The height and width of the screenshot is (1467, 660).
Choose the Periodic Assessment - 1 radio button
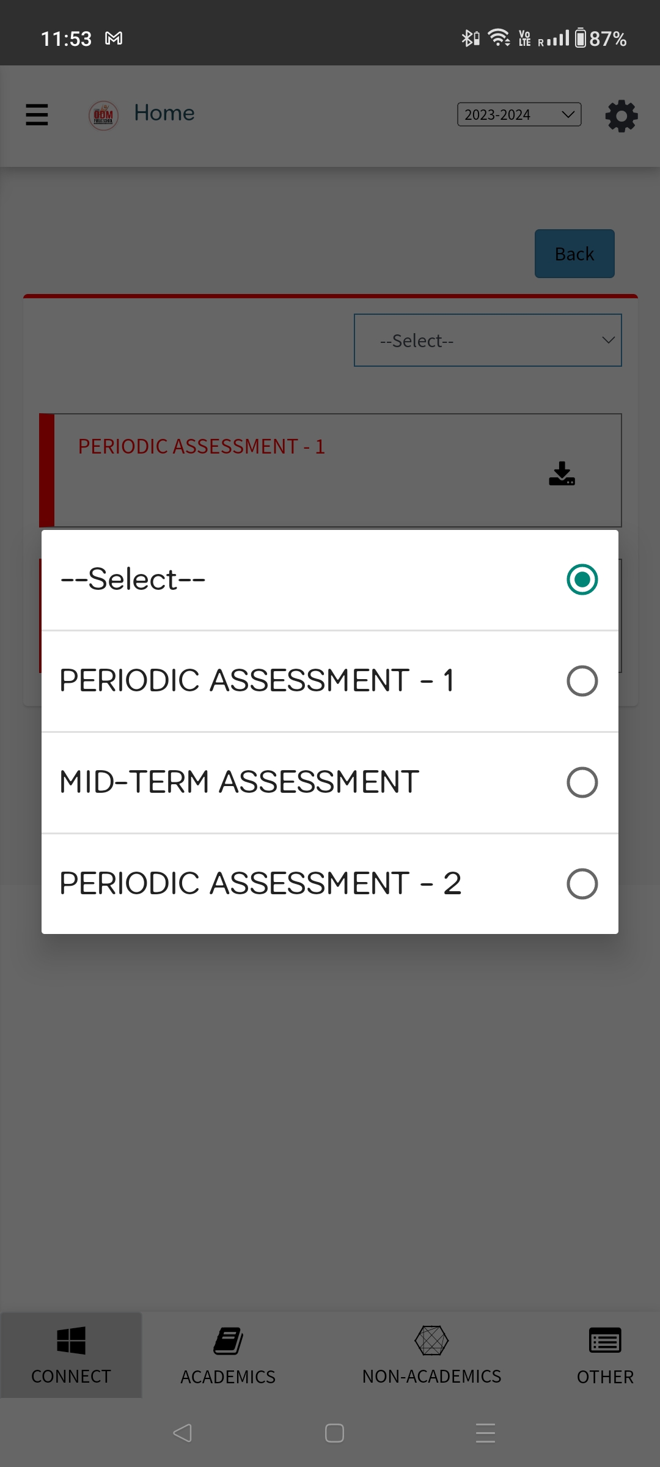point(582,681)
